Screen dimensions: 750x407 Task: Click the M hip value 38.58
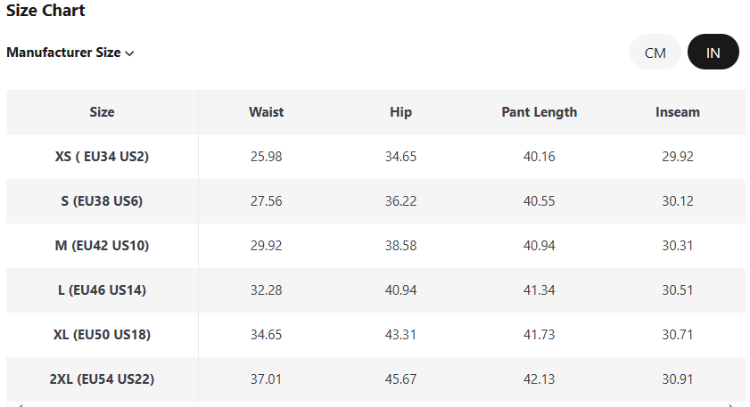[x=400, y=246]
